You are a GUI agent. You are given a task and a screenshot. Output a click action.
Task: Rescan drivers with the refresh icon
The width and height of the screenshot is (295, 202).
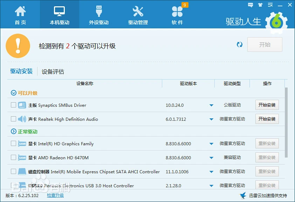[x=240, y=44]
